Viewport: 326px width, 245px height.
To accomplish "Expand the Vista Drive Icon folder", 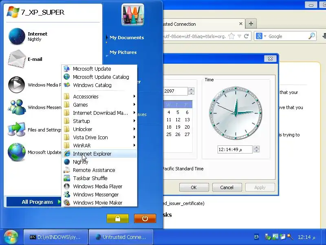I will (x=99, y=137).
